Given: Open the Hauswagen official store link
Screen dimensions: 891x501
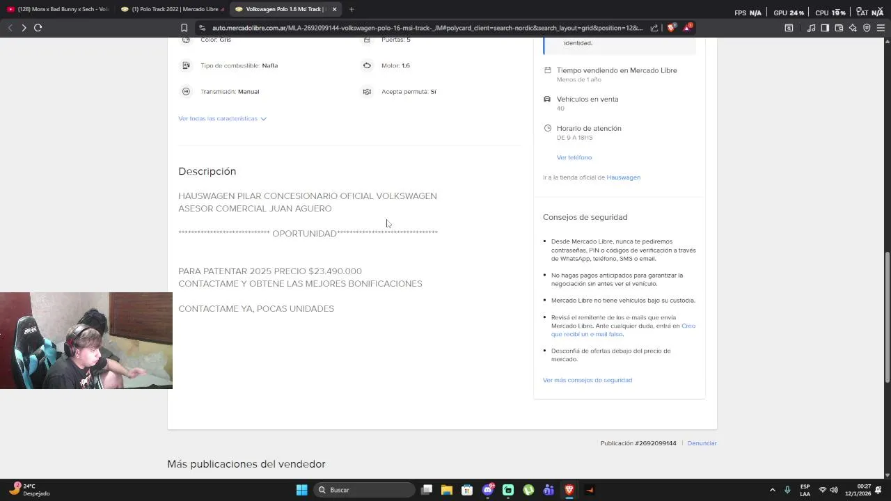Looking at the screenshot, I should (623, 177).
